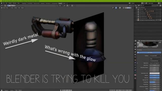Open the timeline Playback popover
The image size is (162, 91).
tap(7, 90)
